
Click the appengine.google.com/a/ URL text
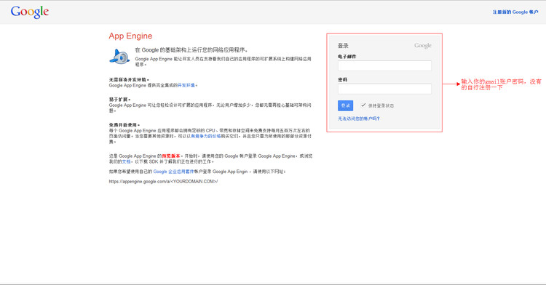point(163,182)
